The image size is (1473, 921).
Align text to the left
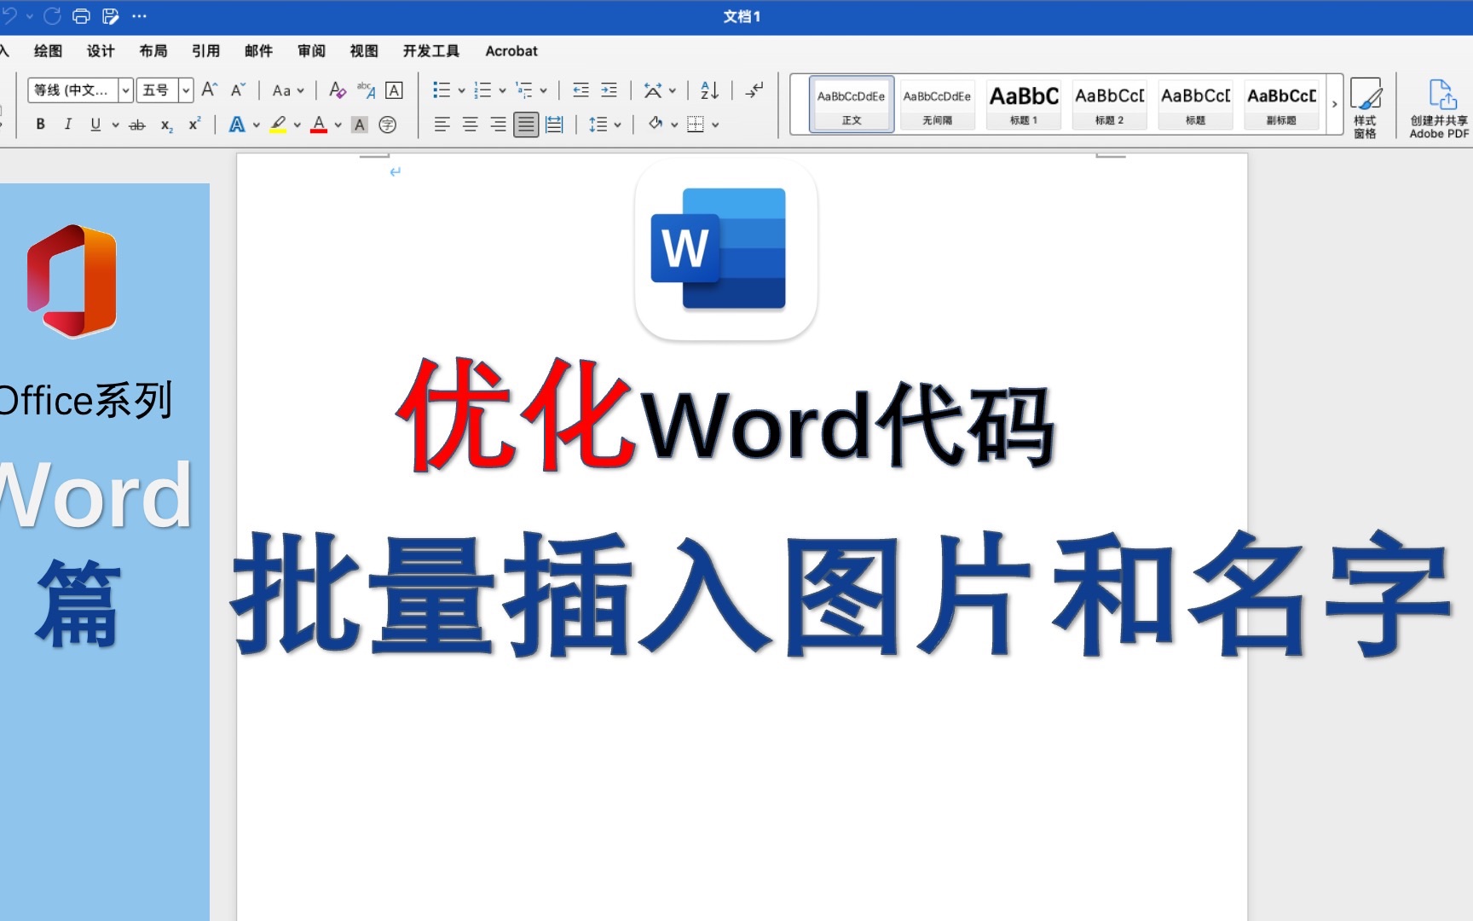(x=442, y=125)
